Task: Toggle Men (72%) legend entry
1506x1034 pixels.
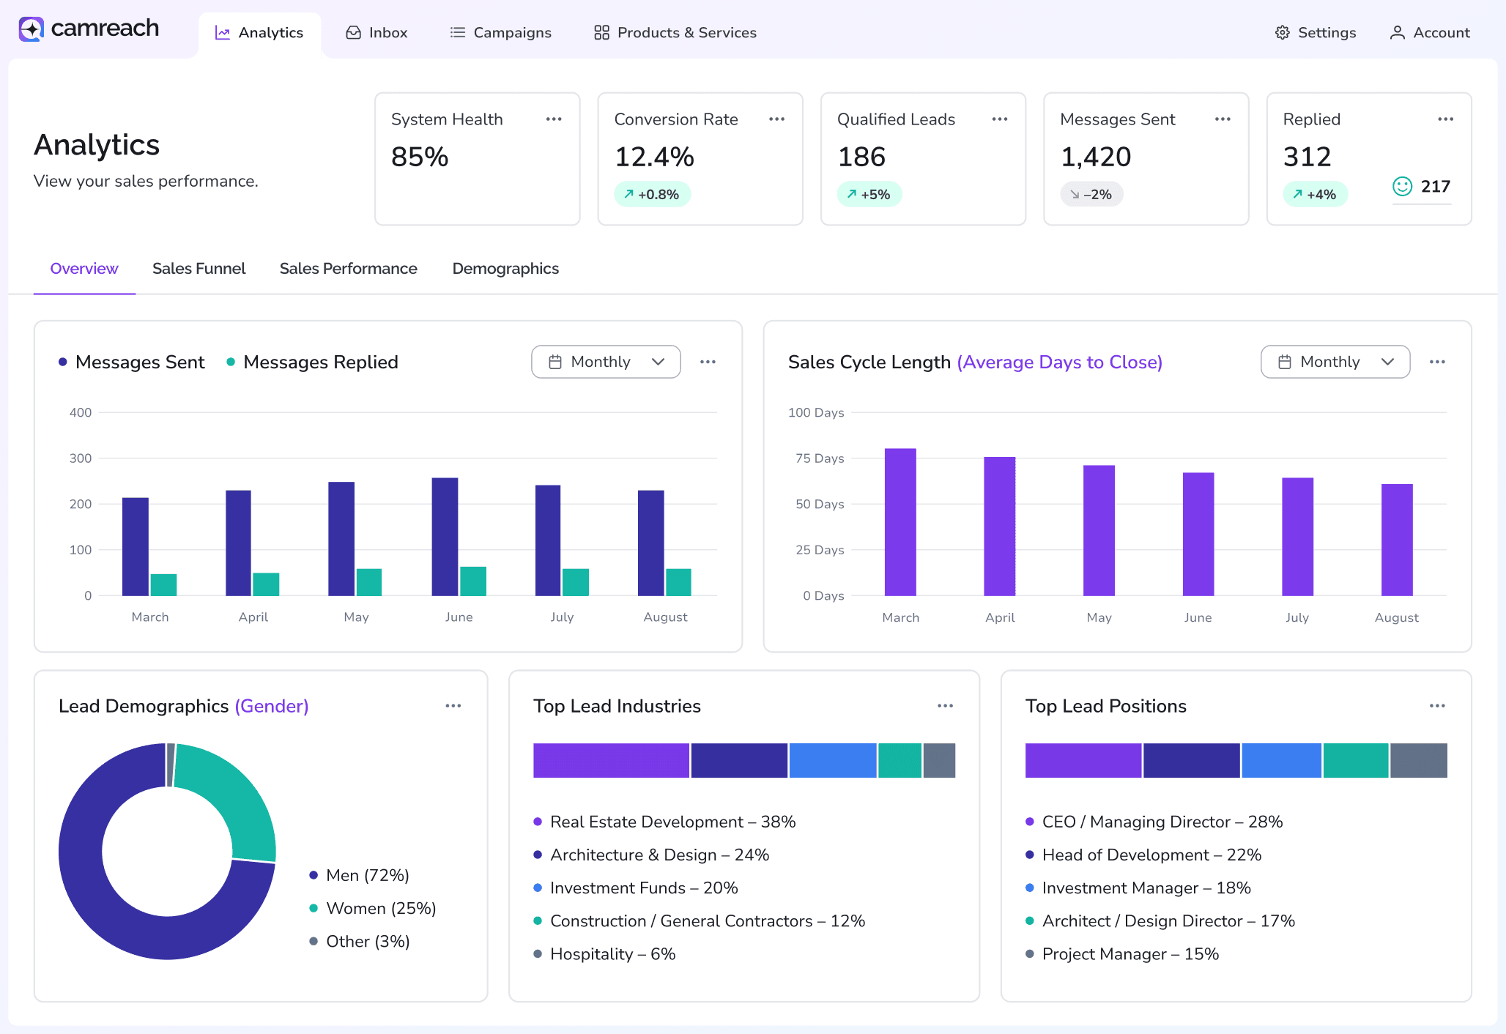Action: (359, 875)
